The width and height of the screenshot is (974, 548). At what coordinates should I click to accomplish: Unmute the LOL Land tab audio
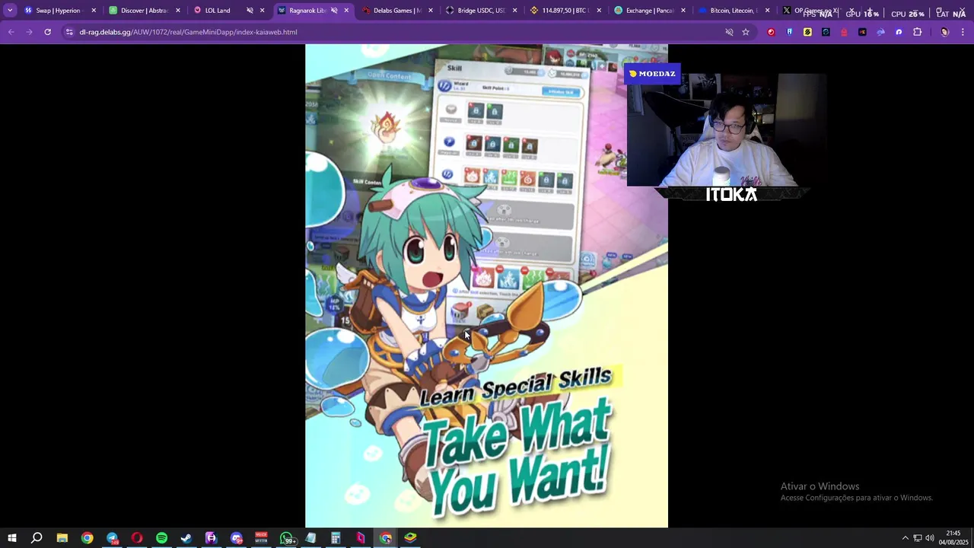(250, 11)
